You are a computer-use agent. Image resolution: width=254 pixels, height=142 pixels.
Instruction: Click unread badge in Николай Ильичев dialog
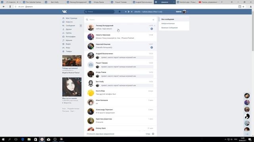point(152,47)
